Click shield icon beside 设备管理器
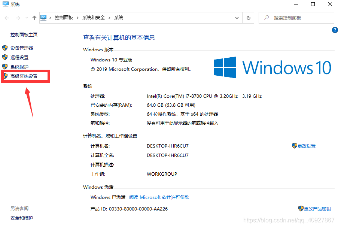The image size is (338, 227). pyautogui.click(x=5, y=48)
